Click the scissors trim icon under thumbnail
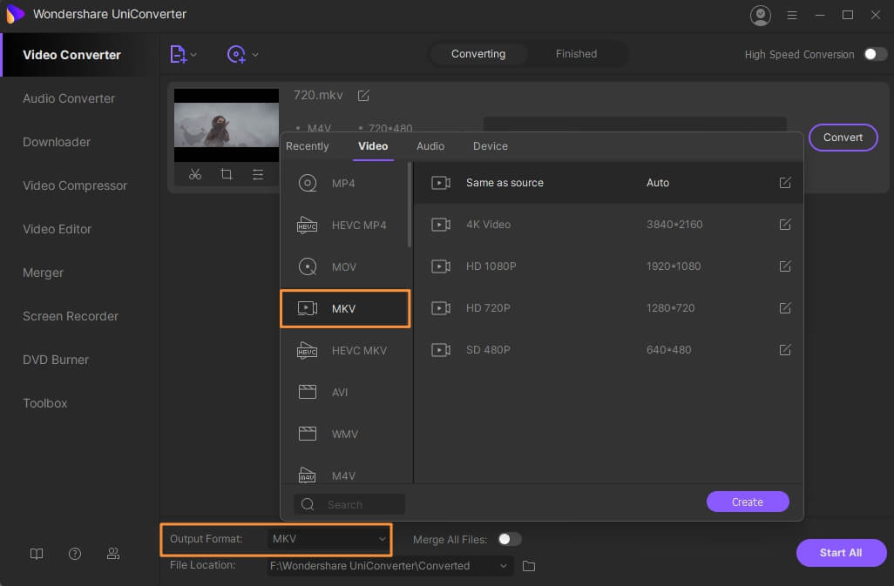The height and width of the screenshot is (586, 894). (195, 174)
